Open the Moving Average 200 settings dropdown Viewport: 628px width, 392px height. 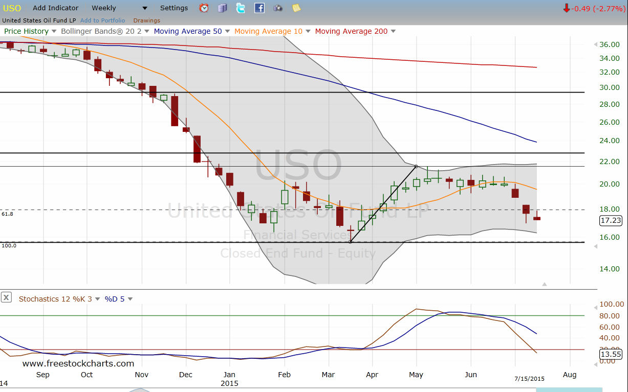click(x=393, y=31)
